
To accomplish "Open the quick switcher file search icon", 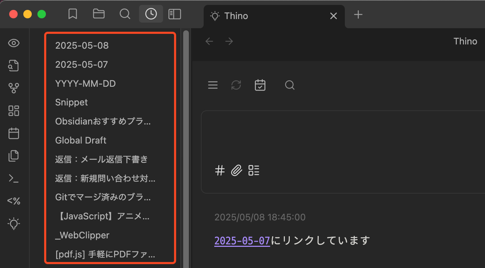I will point(14,66).
